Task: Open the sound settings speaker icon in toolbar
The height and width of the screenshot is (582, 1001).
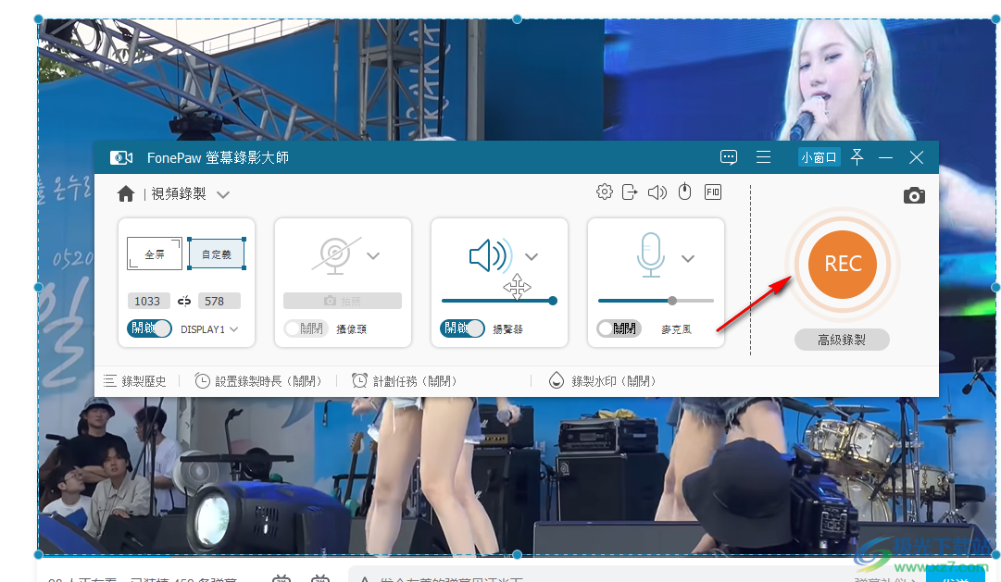Action: tap(657, 192)
